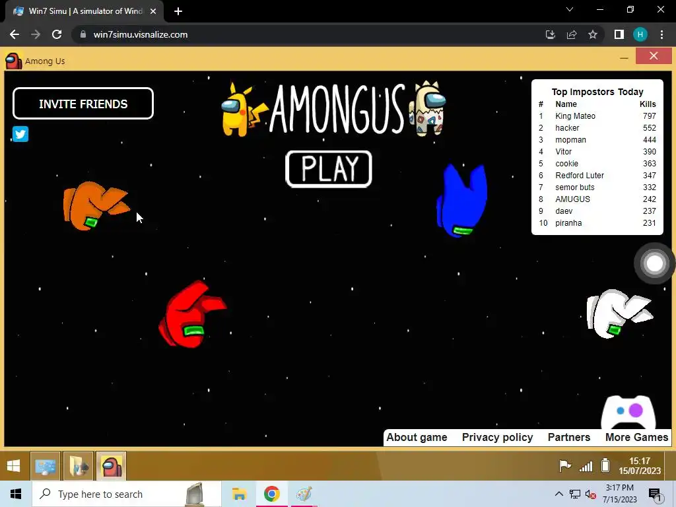Open the game controller icon

click(x=628, y=412)
